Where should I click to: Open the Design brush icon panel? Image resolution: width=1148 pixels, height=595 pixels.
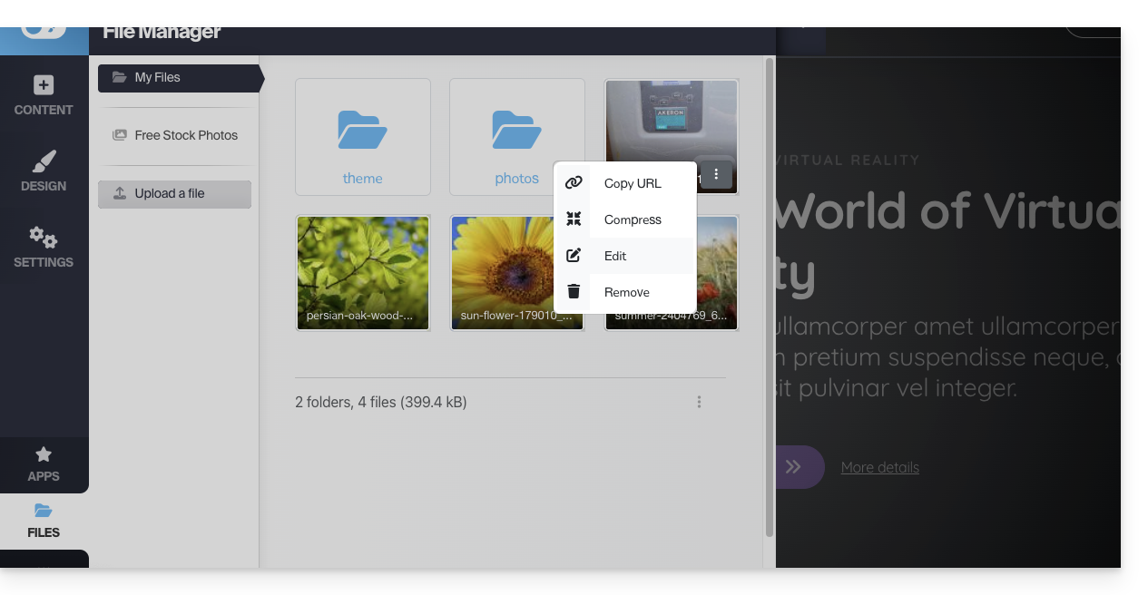44,161
